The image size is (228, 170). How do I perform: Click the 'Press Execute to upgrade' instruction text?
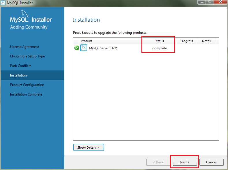click(110, 33)
